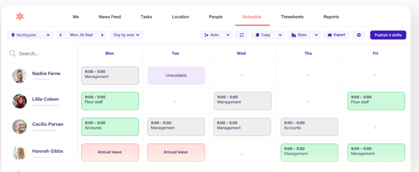
Task: Select the name Cecilio Parvan
Action: [48, 124]
